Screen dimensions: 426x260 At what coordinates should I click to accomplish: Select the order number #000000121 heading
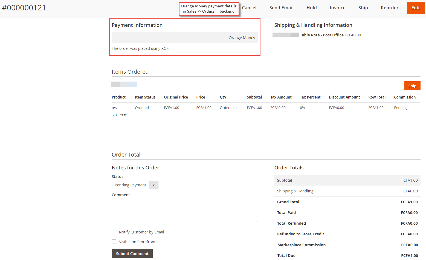coord(24,8)
